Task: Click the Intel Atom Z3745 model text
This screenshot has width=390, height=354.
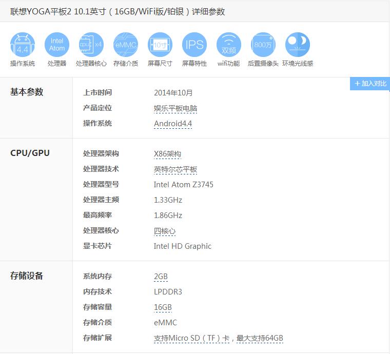Action: pos(183,185)
